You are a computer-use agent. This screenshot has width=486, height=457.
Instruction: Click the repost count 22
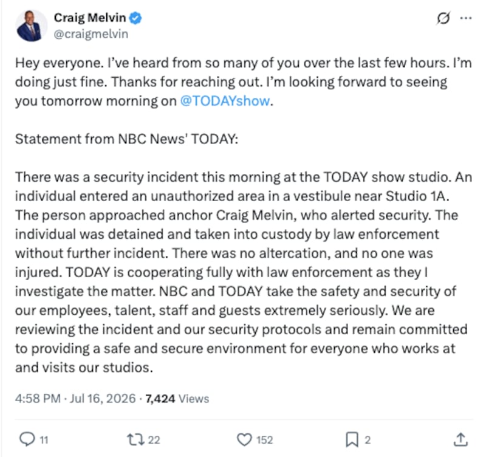pyautogui.click(x=154, y=440)
